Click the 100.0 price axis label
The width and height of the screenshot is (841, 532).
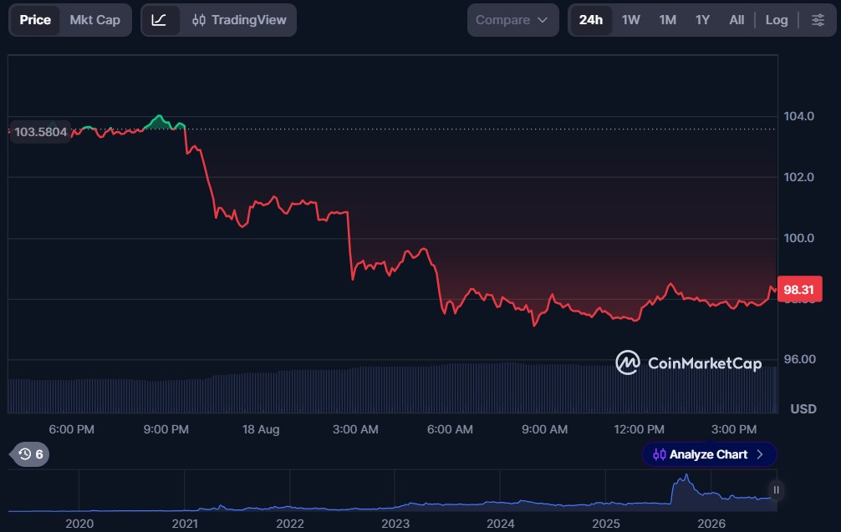point(798,238)
